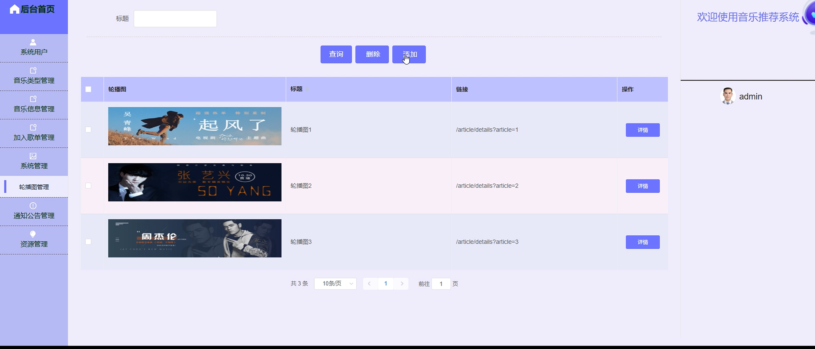Click the next page arrow in pagination

tap(402, 284)
